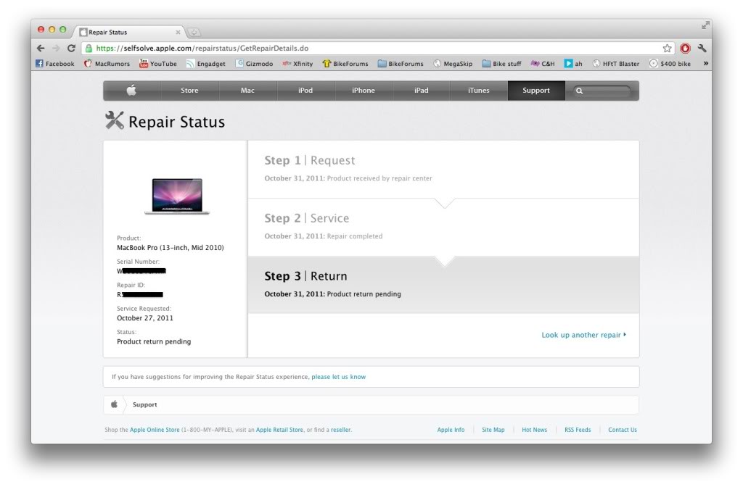The image size is (743, 487).
Task: Click the browser forward arrow
Action: [x=56, y=49]
